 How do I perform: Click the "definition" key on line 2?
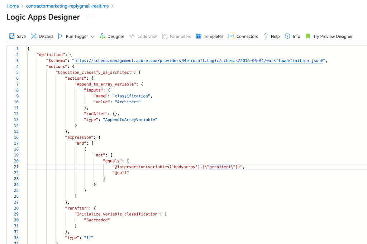(x=51, y=55)
